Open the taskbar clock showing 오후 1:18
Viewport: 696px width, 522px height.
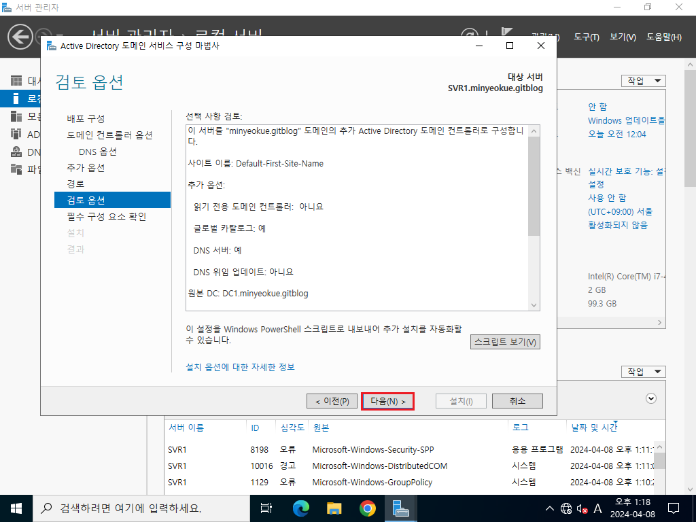point(633,508)
